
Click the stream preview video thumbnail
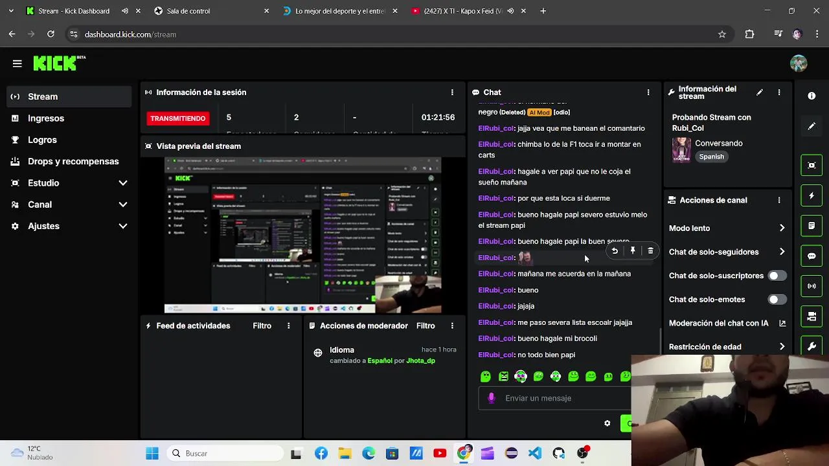tap(302, 236)
